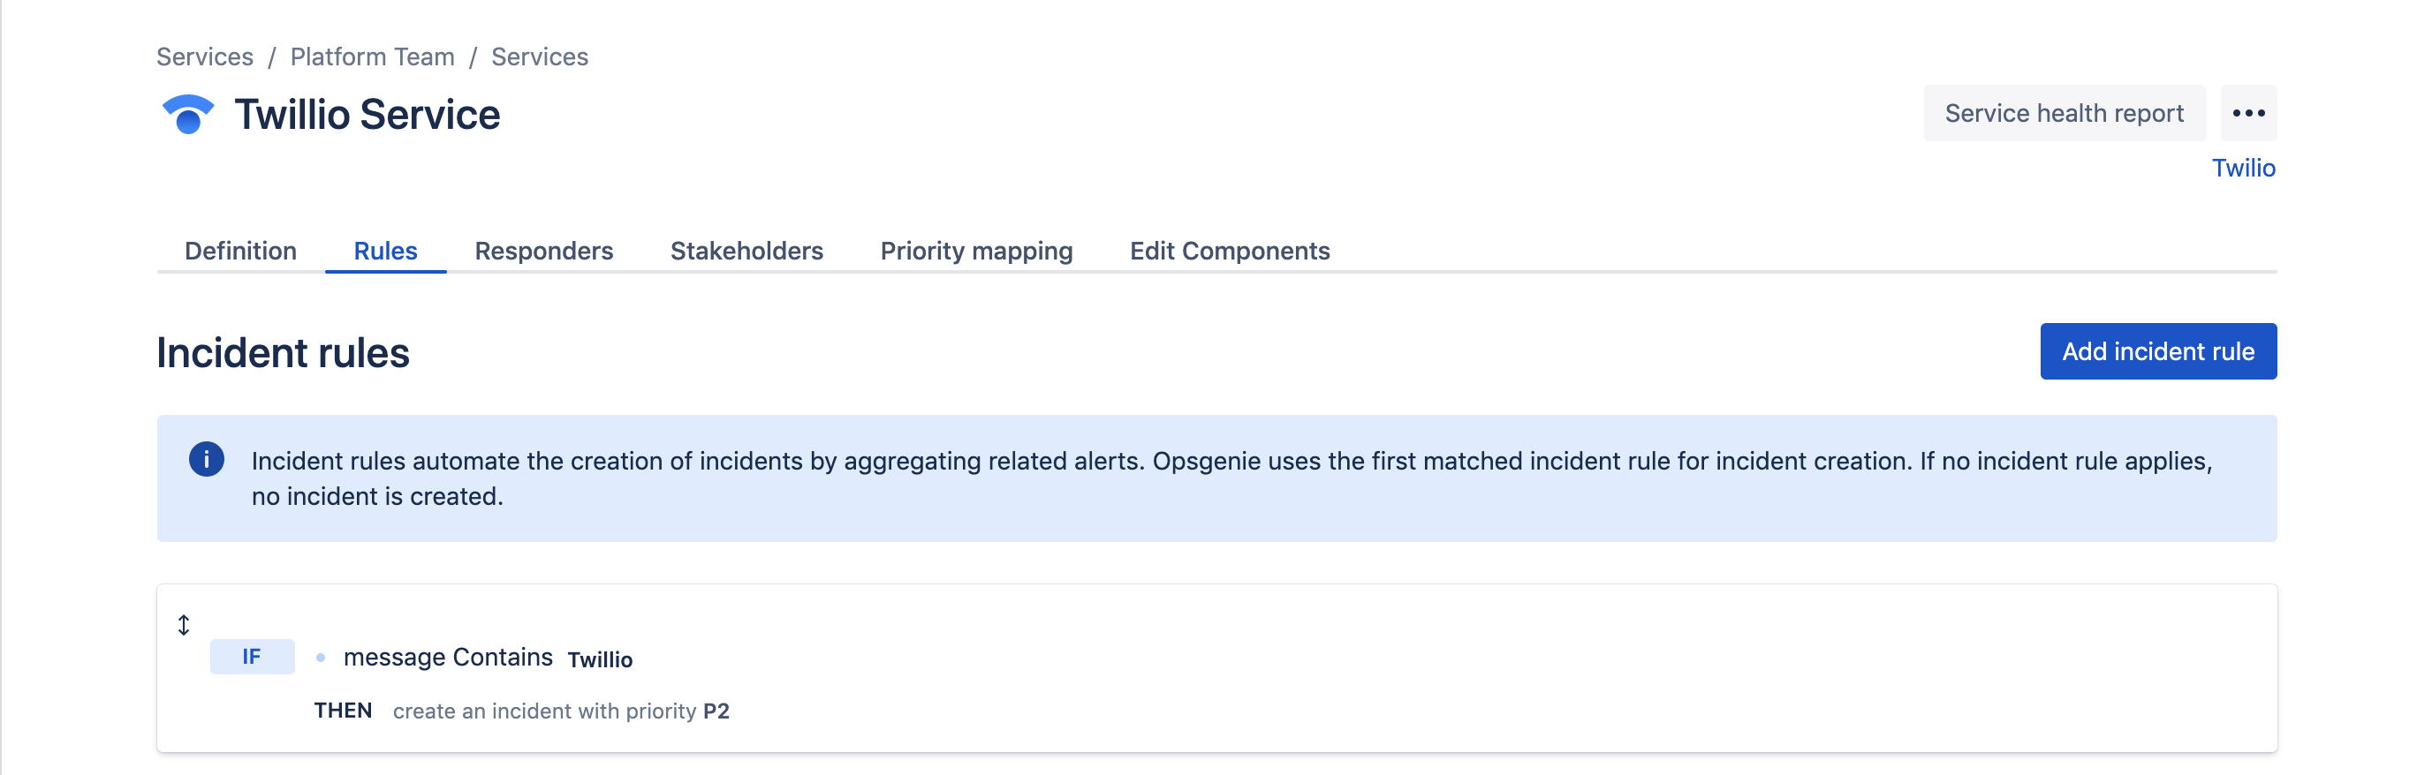
Task: Click the bullet dot before message condition
Action: 321,658
